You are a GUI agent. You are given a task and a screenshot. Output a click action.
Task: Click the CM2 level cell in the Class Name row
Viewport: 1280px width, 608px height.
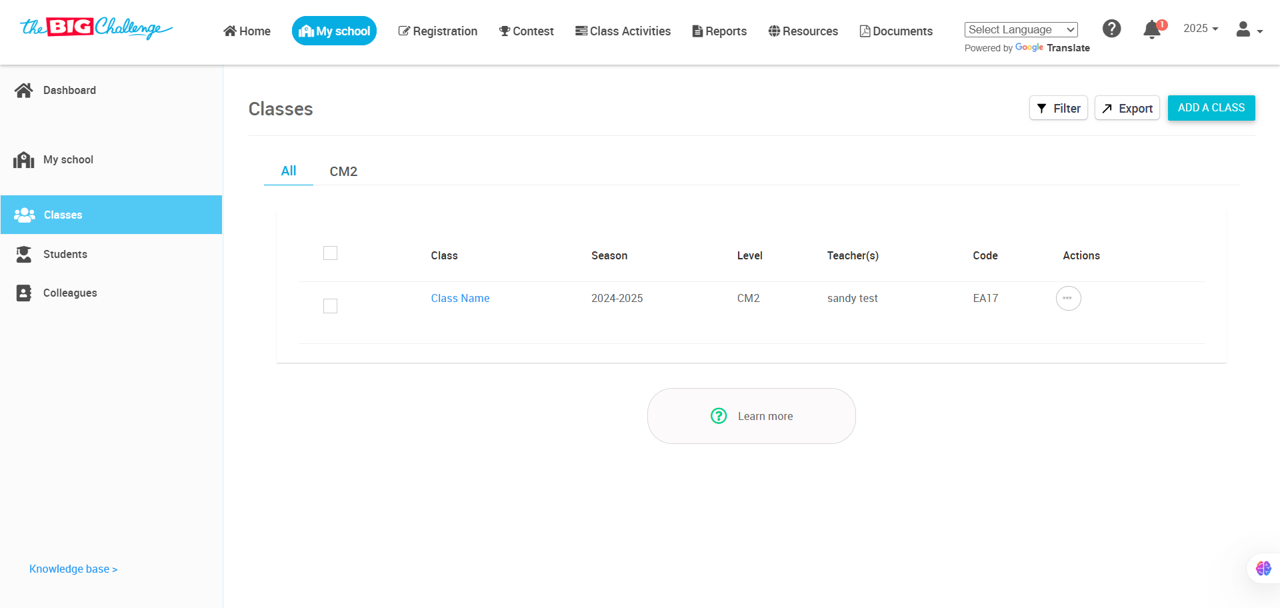tap(749, 298)
